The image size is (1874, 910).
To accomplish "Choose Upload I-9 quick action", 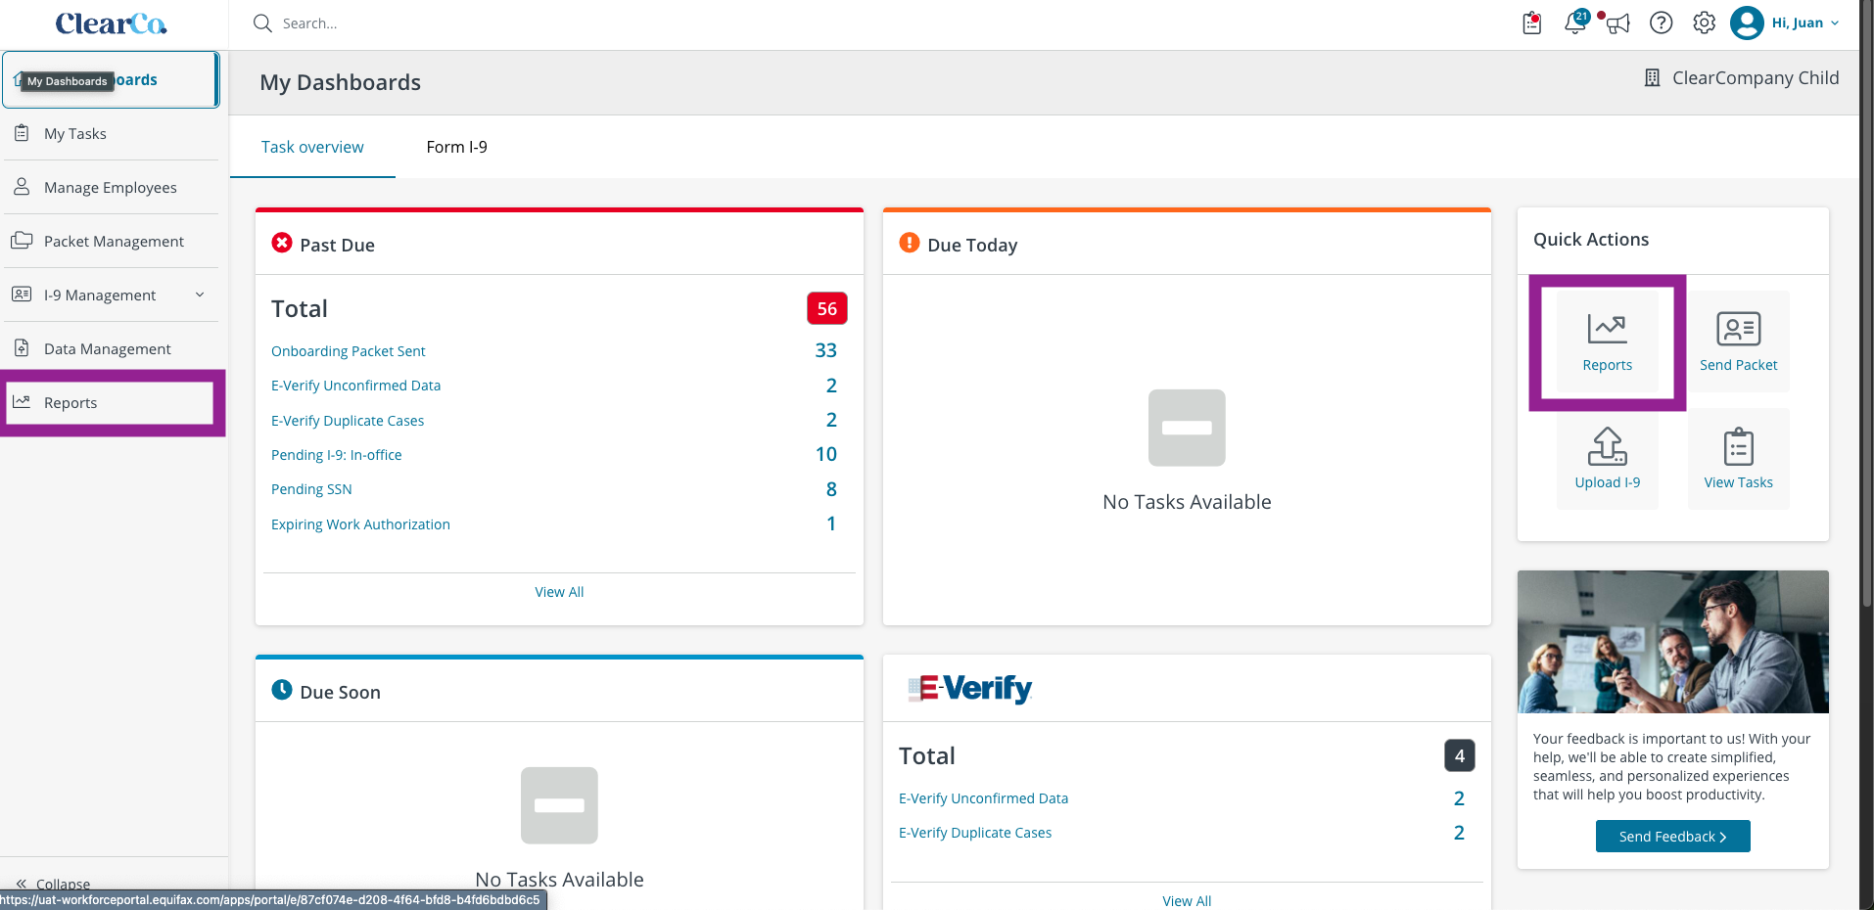I will [1607, 459].
